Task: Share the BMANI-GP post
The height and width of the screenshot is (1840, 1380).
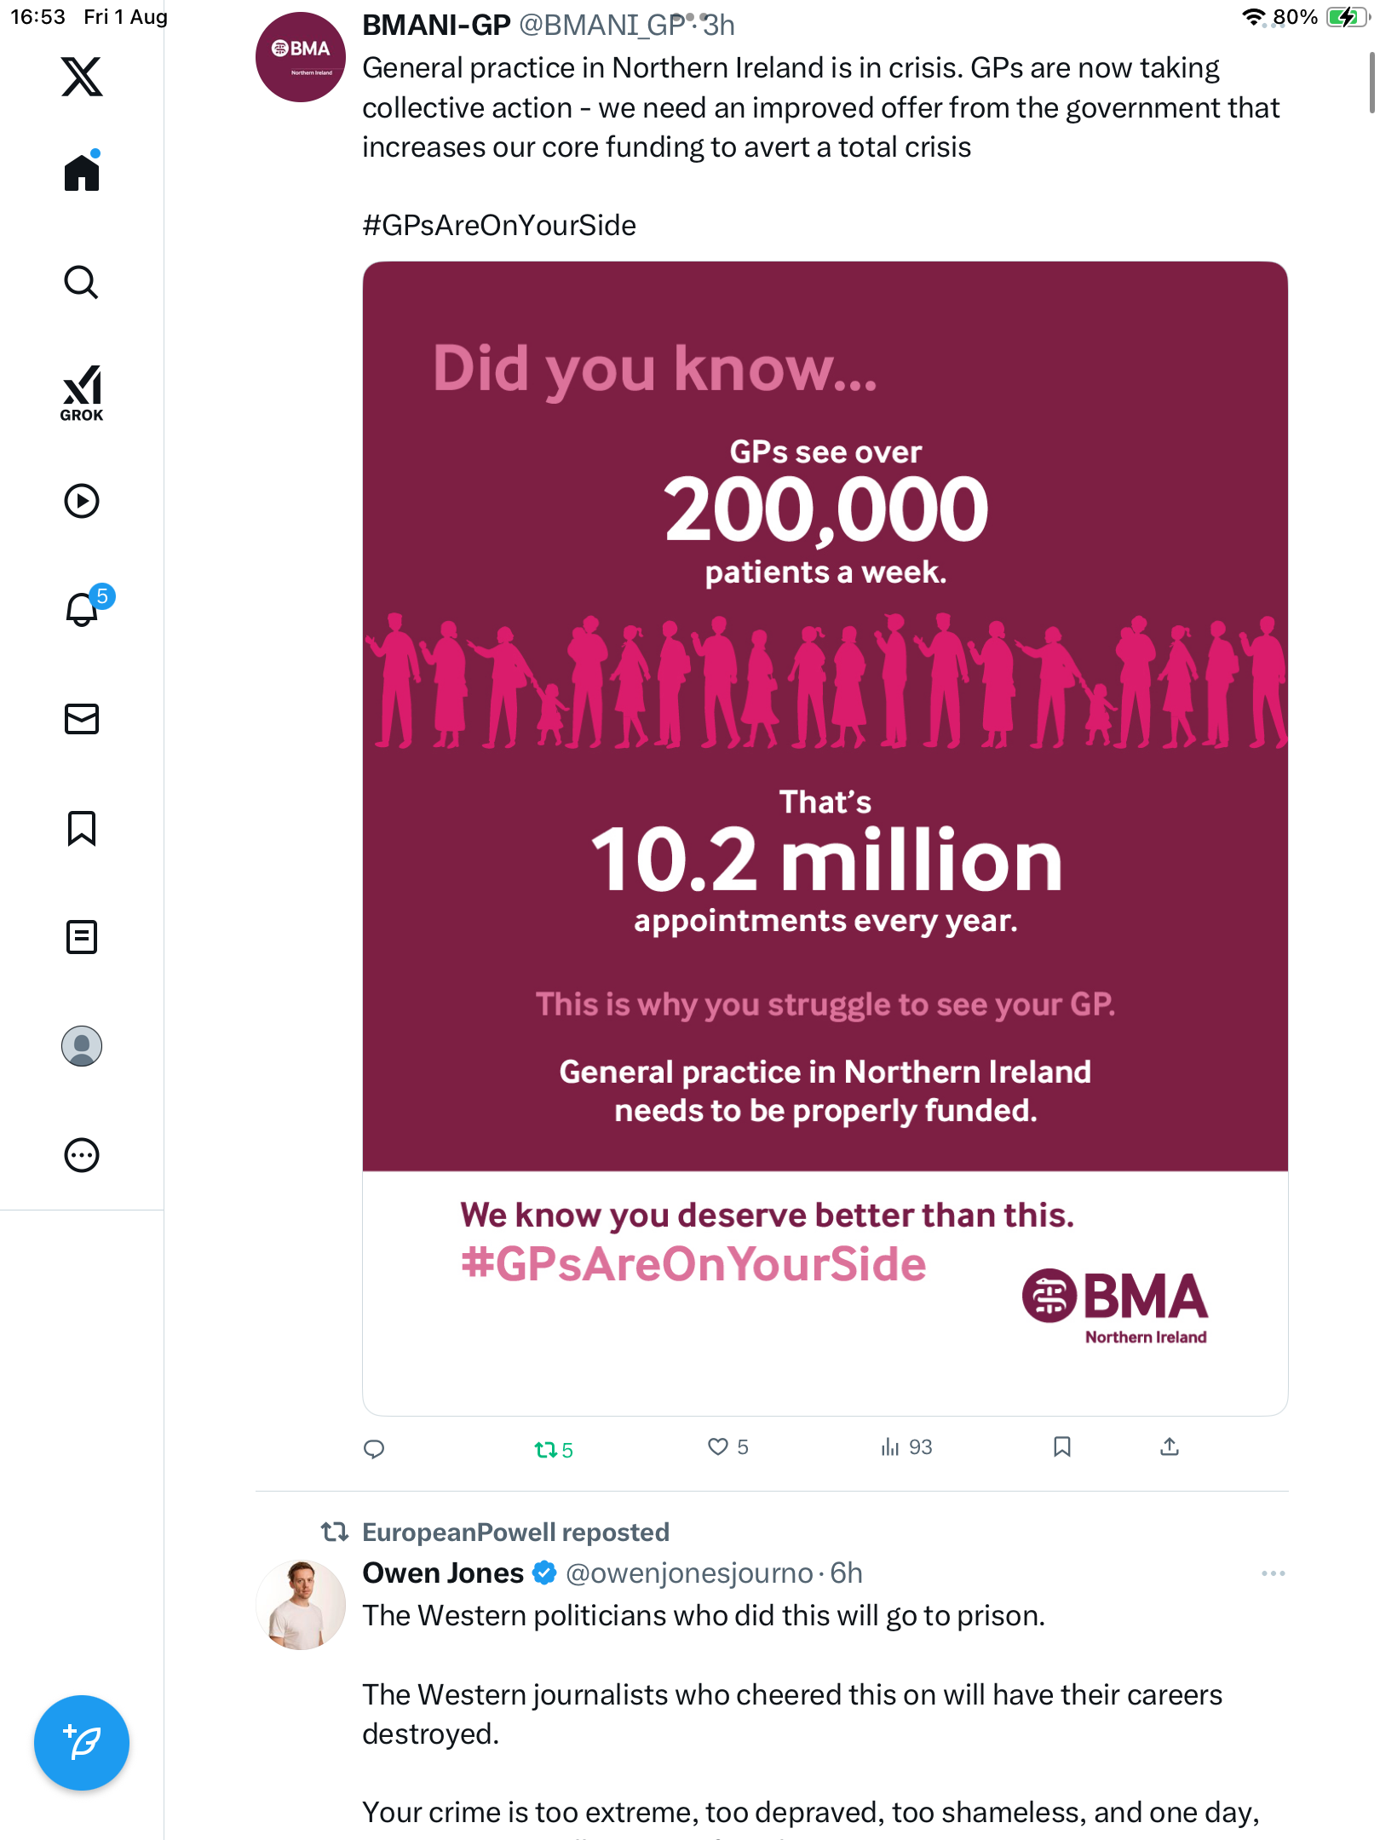Action: [1170, 1447]
